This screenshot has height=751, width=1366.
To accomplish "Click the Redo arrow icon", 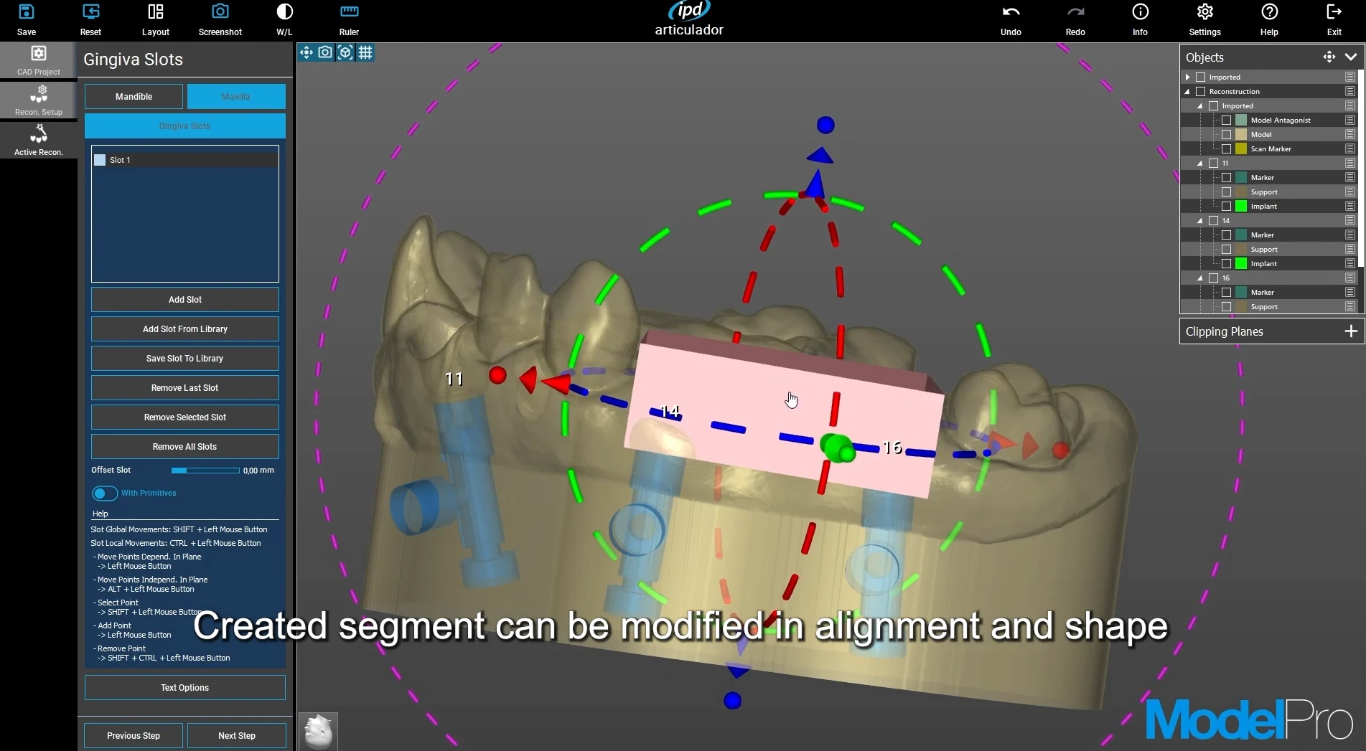I will pyautogui.click(x=1075, y=12).
